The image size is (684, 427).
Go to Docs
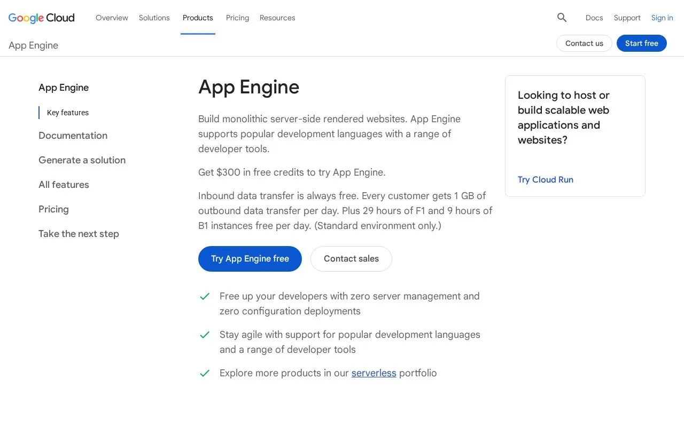pos(594,18)
